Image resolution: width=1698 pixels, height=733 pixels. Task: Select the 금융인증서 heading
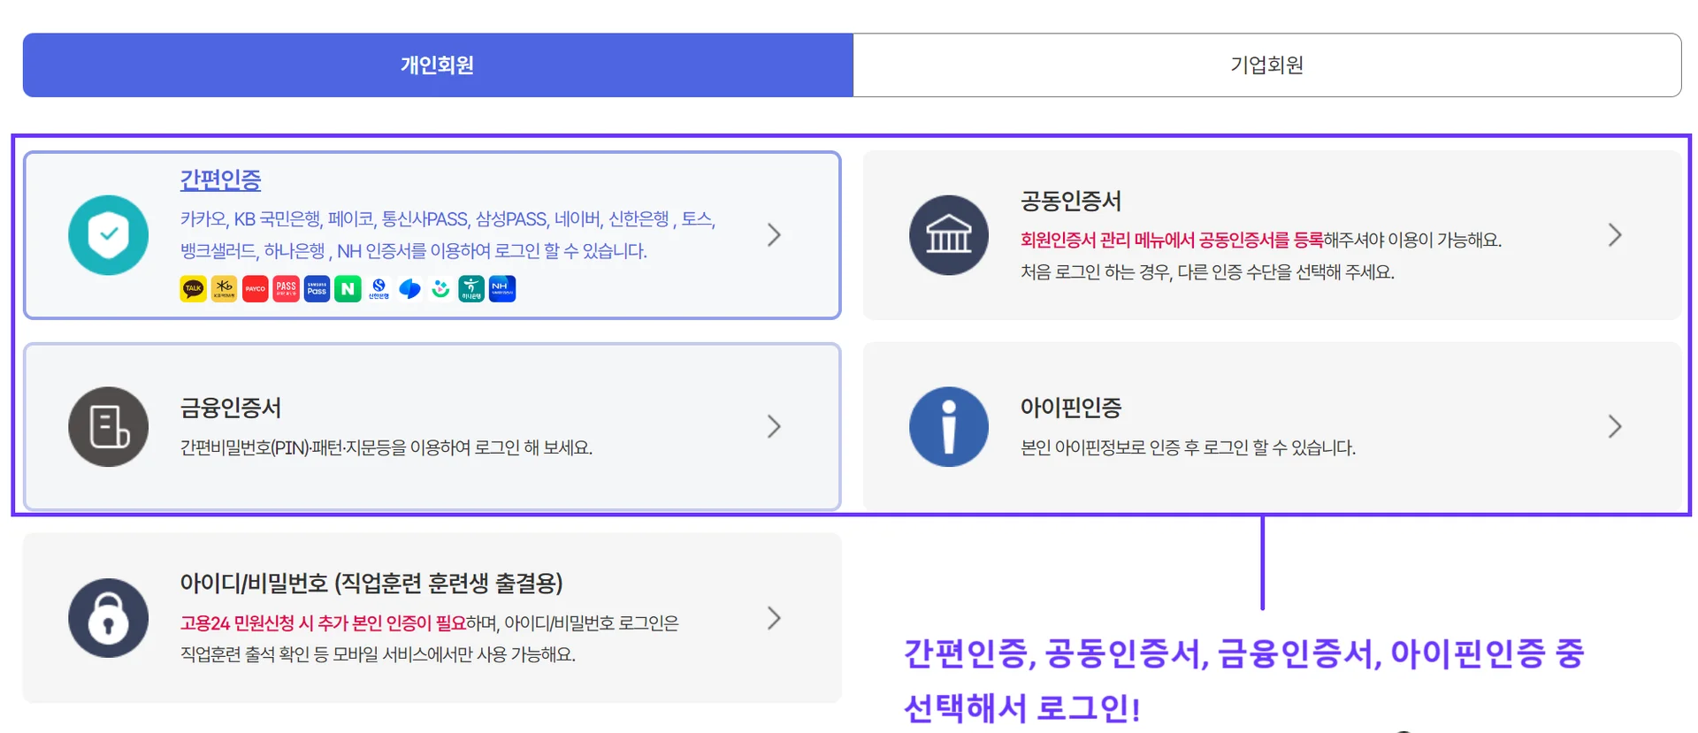pos(231,408)
